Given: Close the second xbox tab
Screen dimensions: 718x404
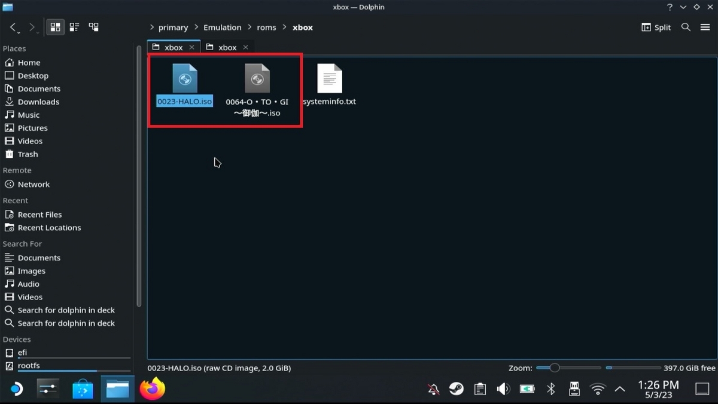Looking at the screenshot, I should point(245,47).
